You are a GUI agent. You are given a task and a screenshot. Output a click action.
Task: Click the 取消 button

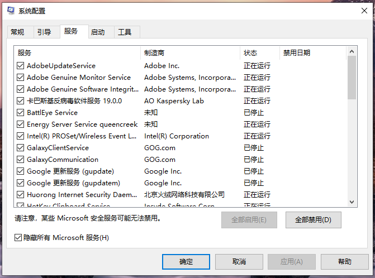[x=239, y=262]
